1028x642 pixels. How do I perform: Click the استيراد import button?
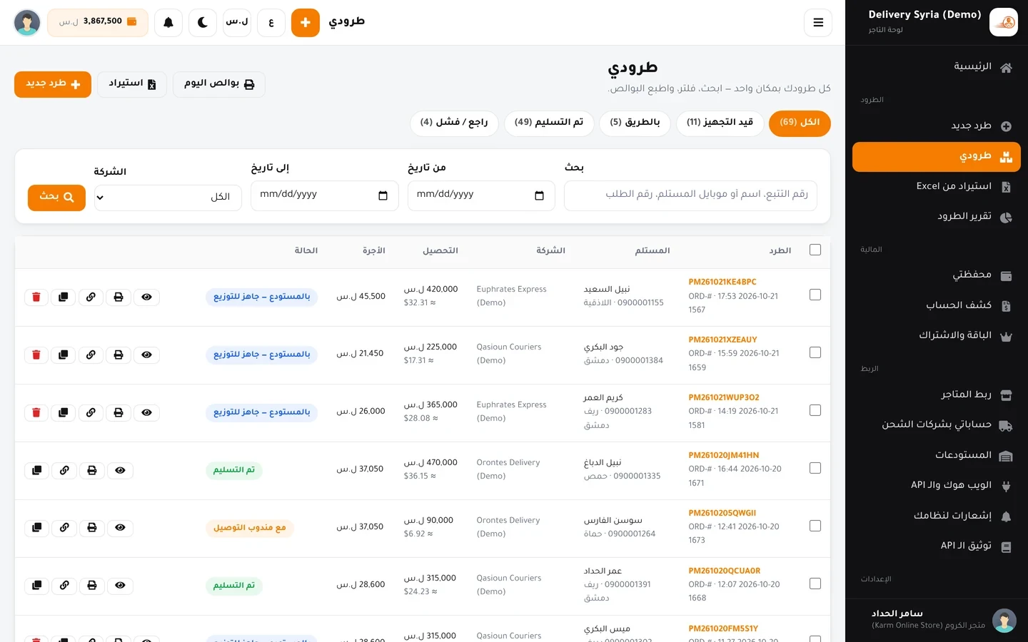(132, 84)
